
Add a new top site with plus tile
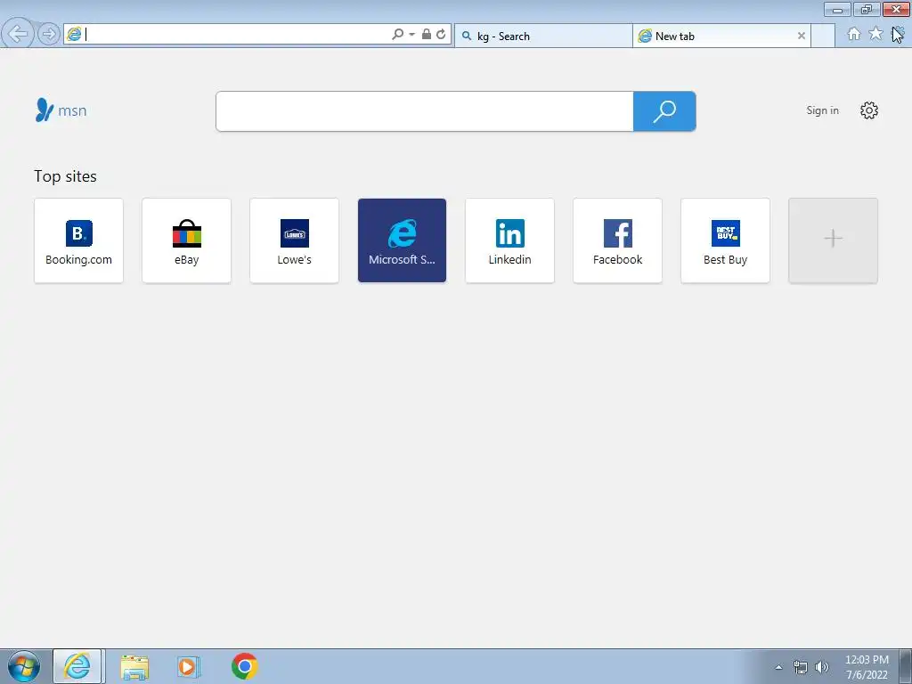pyautogui.click(x=833, y=240)
